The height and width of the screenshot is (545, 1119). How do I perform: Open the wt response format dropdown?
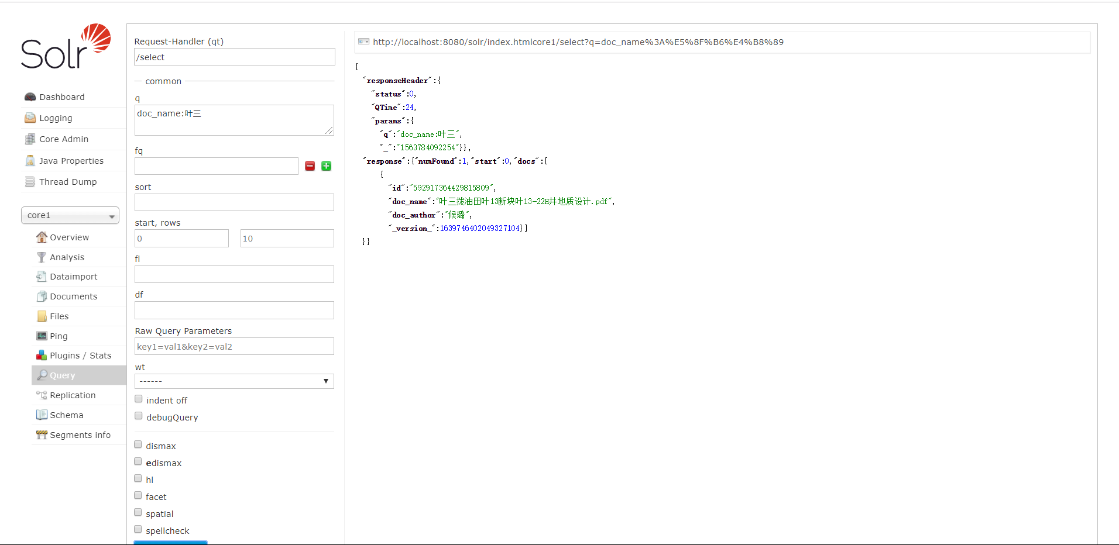pos(234,381)
